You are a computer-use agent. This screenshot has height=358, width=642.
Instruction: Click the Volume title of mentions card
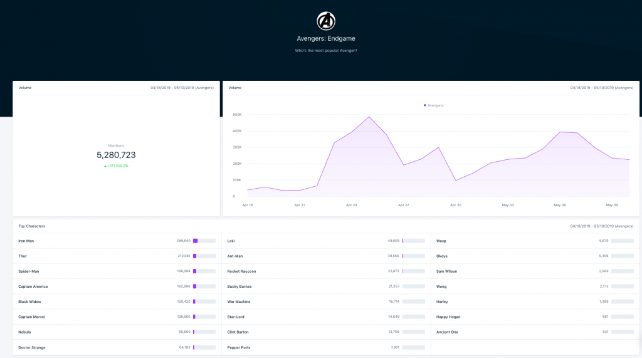tap(25, 88)
